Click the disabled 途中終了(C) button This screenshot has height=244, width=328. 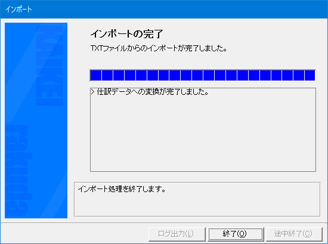pos(293,234)
